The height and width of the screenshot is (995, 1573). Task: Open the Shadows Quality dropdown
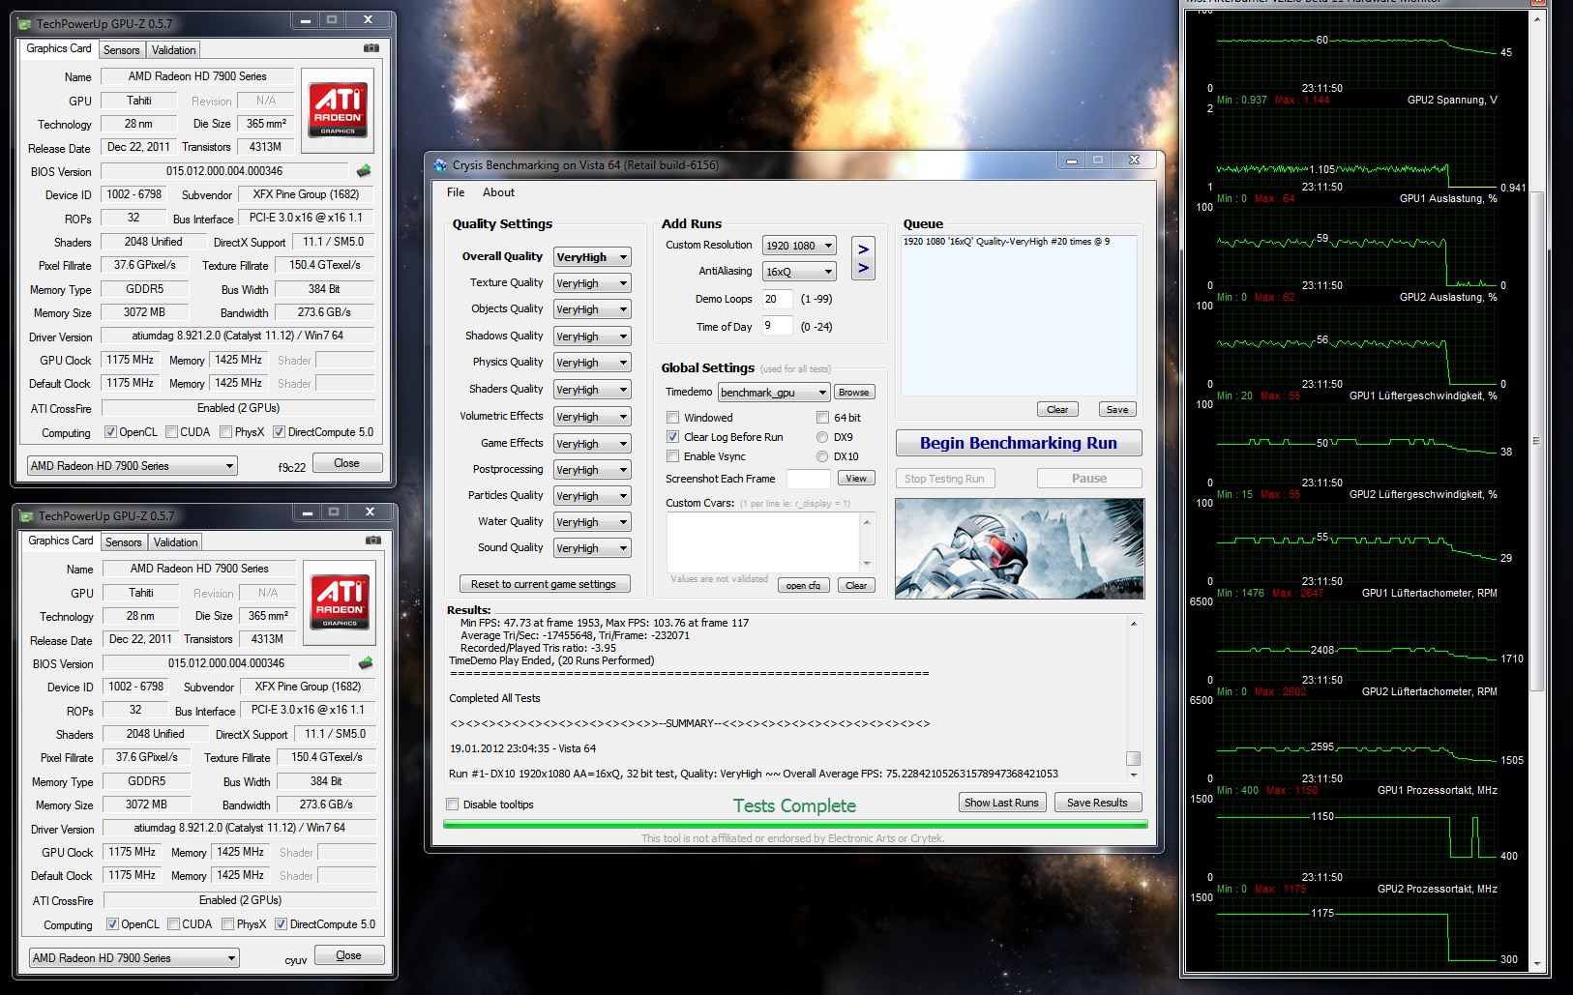pyautogui.click(x=592, y=337)
